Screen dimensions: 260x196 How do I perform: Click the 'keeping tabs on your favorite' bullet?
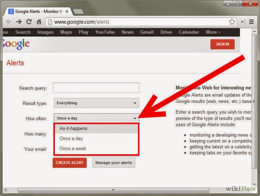coord(220,153)
